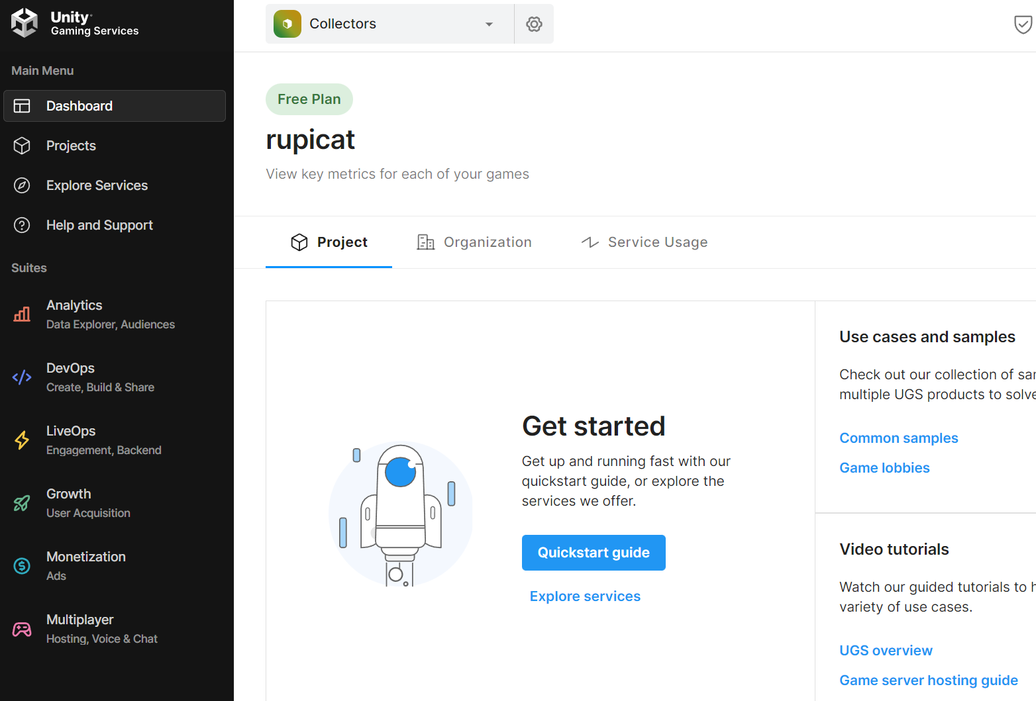The image size is (1036, 701).
Task: Click the Main Menu section label
Action: tap(42, 71)
